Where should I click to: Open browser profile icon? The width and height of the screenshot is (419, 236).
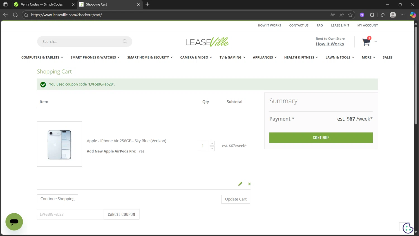pos(393,15)
